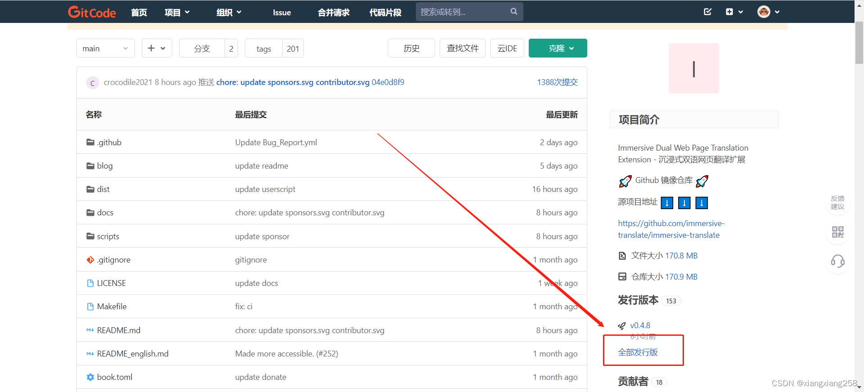The height and width of the screenshot is (392, 864).
Task: Open Update Bug_Report.yml commit
Action: pos(276,143)
